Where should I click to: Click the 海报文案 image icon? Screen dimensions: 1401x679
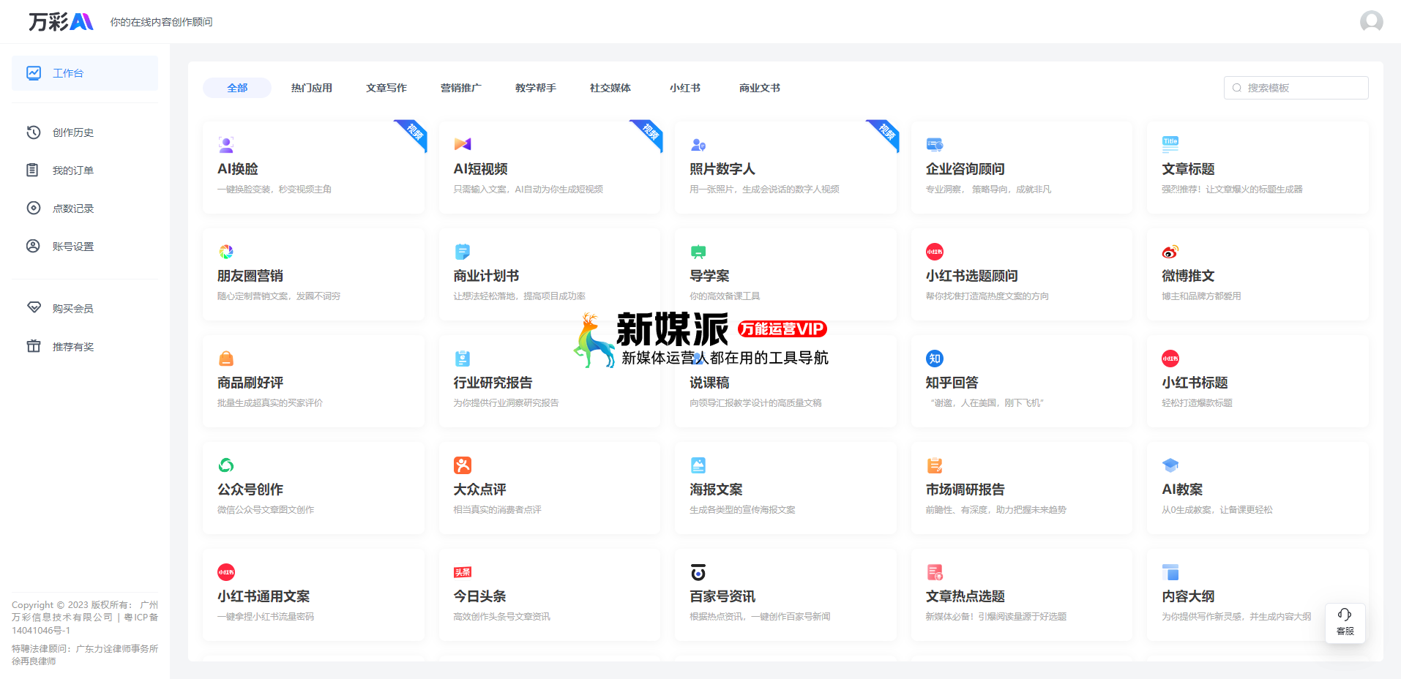tap(698, 465)
